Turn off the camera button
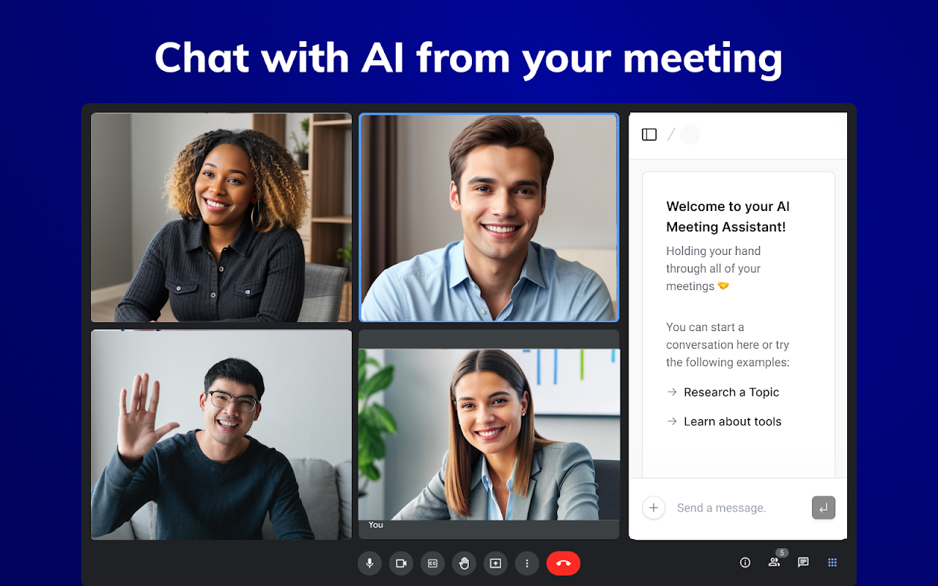The width and height of the screenshot is (938, 586). [401, 563]
